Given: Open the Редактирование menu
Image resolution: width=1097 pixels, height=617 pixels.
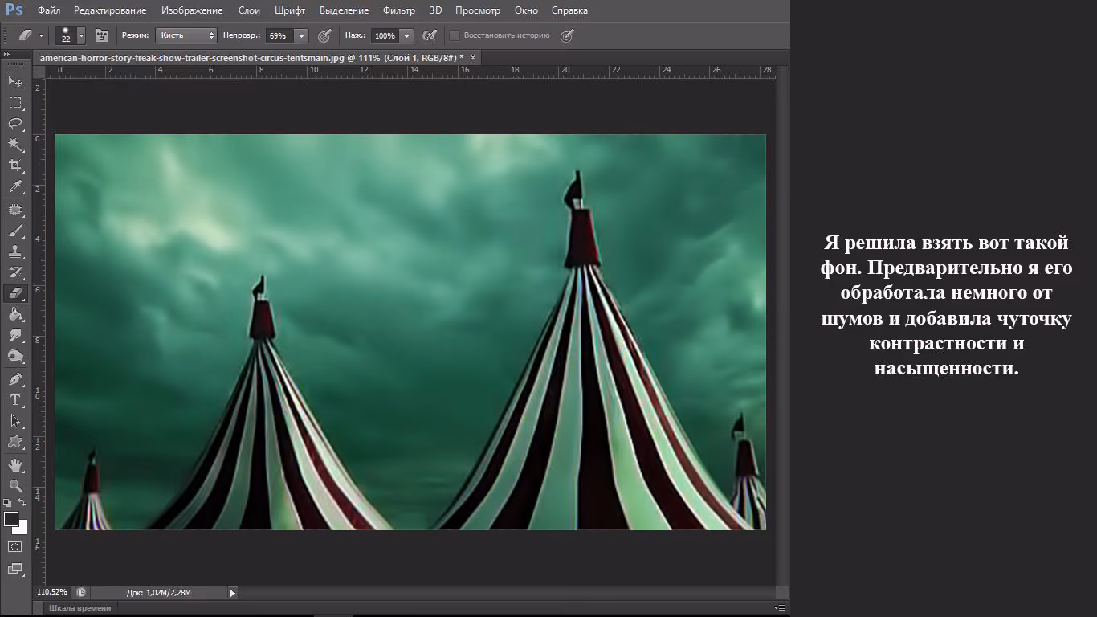Looking at the screenshot, I should (110, 10).
